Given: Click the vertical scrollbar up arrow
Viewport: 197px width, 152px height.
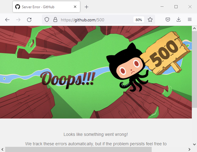Looking at the screenshot, I should [x=194, y=28].
